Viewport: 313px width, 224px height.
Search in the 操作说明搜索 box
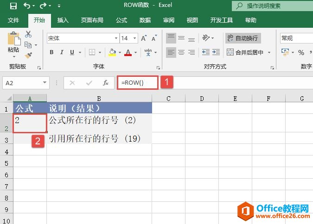point(272,6)
